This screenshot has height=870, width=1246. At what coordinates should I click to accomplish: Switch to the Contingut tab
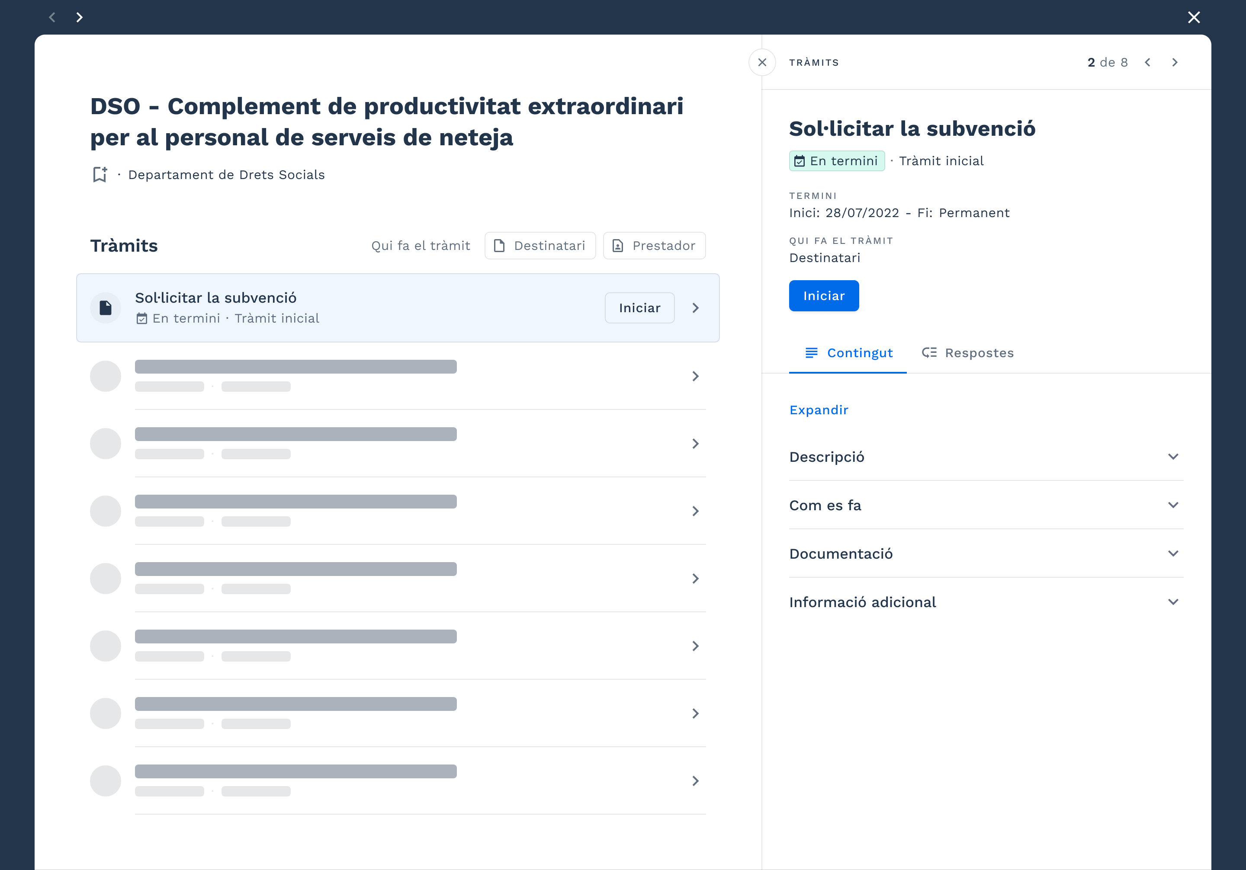click(848, 353)
